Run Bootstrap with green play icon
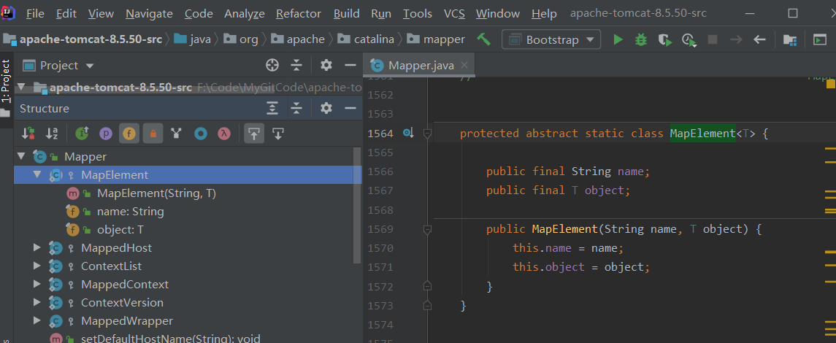 coord(618,39)
